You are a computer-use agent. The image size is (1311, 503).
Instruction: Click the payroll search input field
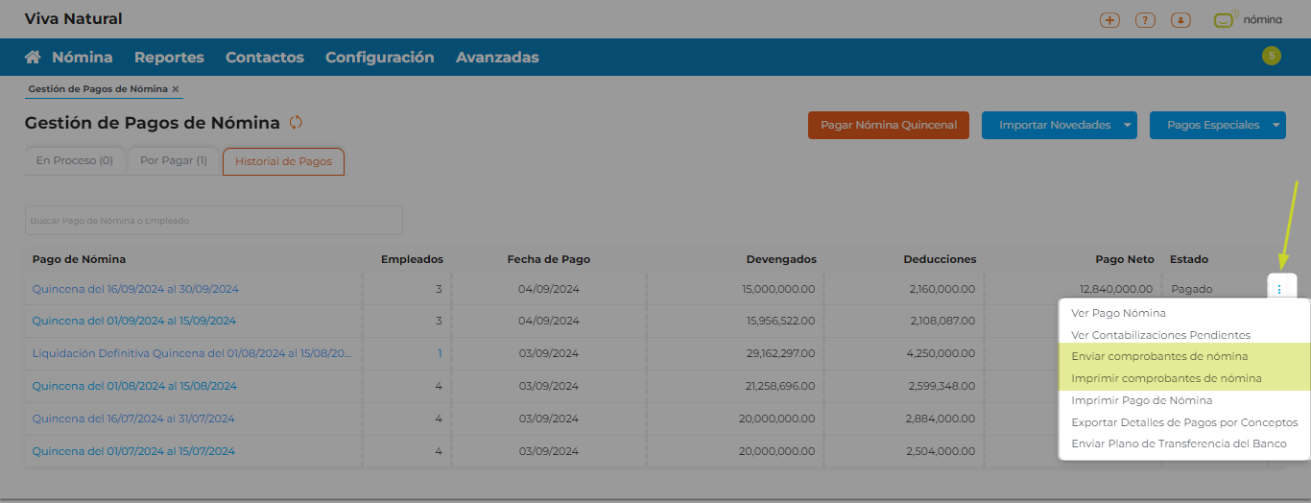click(x=213, y=220)
